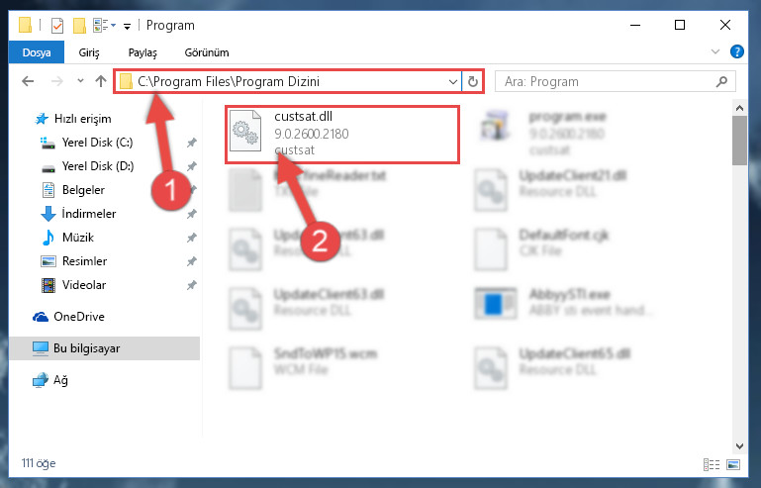Image resolution: width=761 pixels, height=488 pixels.
Task: Switch to large icons view layout
Action: [733, 464]
